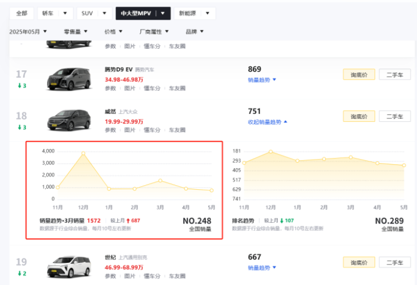Image resolution: width=417 pixels, height=285 pixels.
Task: Click 二手车 for 威然
Action: tap(395, 116)
